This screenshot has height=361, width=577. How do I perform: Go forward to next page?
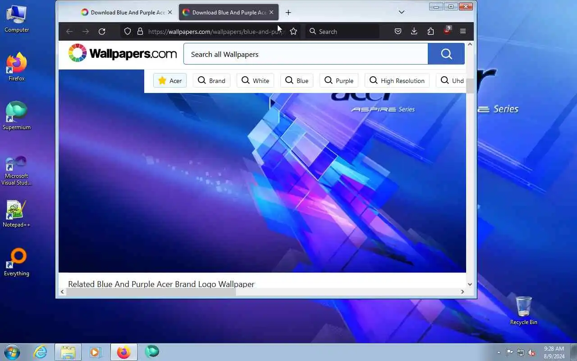[x=86, y=31]
